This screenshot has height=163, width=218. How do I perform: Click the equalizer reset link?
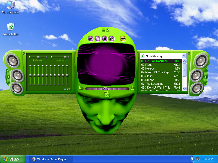tap(67, 89)
